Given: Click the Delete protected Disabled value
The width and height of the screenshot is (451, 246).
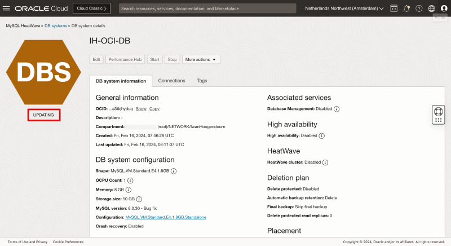Looking at the screenshot, I should click(x=311, y=189).
